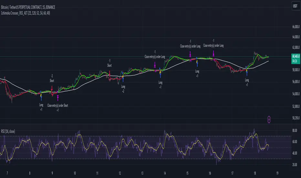Click the pink -2 Short arrow marker
The height and width of the screenshot is (178, 301).
point(52,88)
